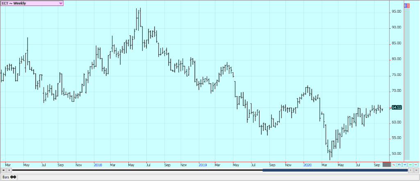Click the red S sell marker
This screenshot has height=181, width=420.
[x=408, y=5]
